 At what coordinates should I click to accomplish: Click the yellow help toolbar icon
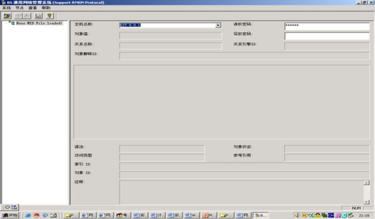pos(50,16)
